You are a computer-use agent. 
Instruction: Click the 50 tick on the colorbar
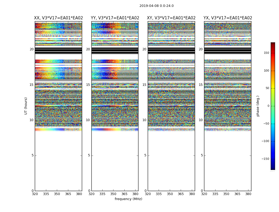pos(267,88)
